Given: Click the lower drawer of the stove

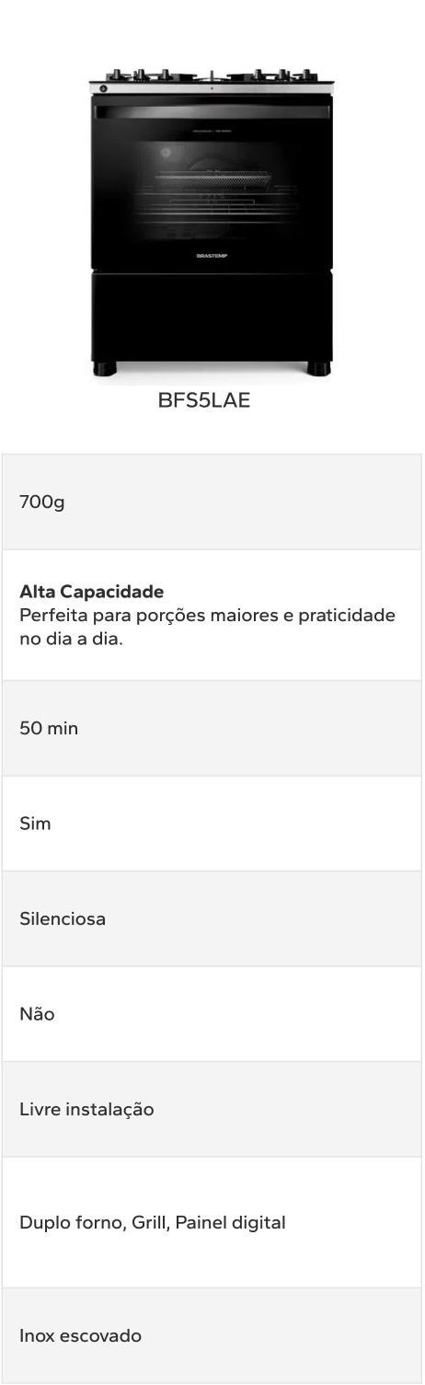Looking at the screenshot, I should pos(212,315).
